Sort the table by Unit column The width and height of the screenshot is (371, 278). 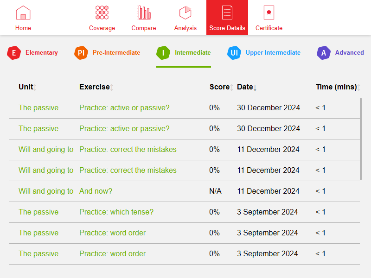click(27, 87)
